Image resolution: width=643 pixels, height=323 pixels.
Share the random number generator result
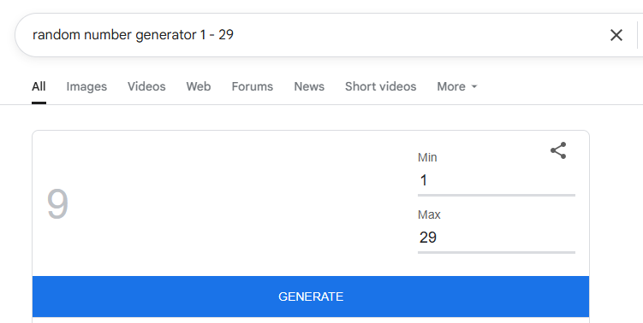point(558,150)
